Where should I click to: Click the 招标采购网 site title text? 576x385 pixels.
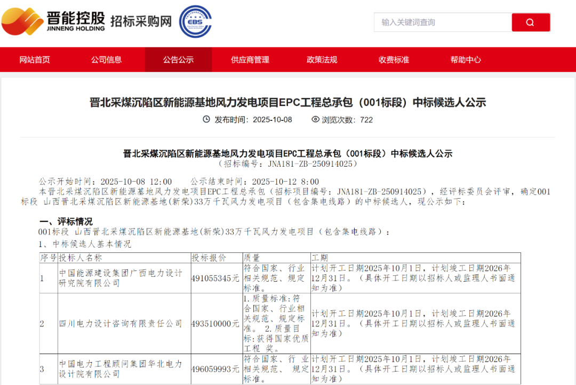[141, 21]
